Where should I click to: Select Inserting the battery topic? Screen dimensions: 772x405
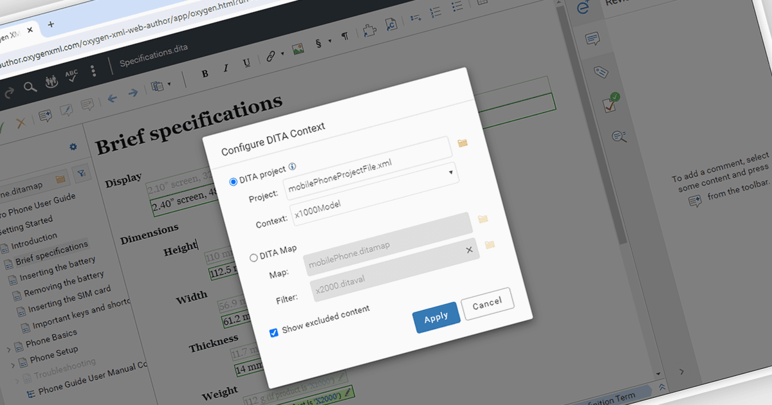tap(57, 267)
